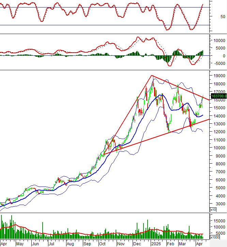Select the Feb month label on time axis
Image resolution: width=227 pixels, height=247 pixels.
click(x=170, y=244)
